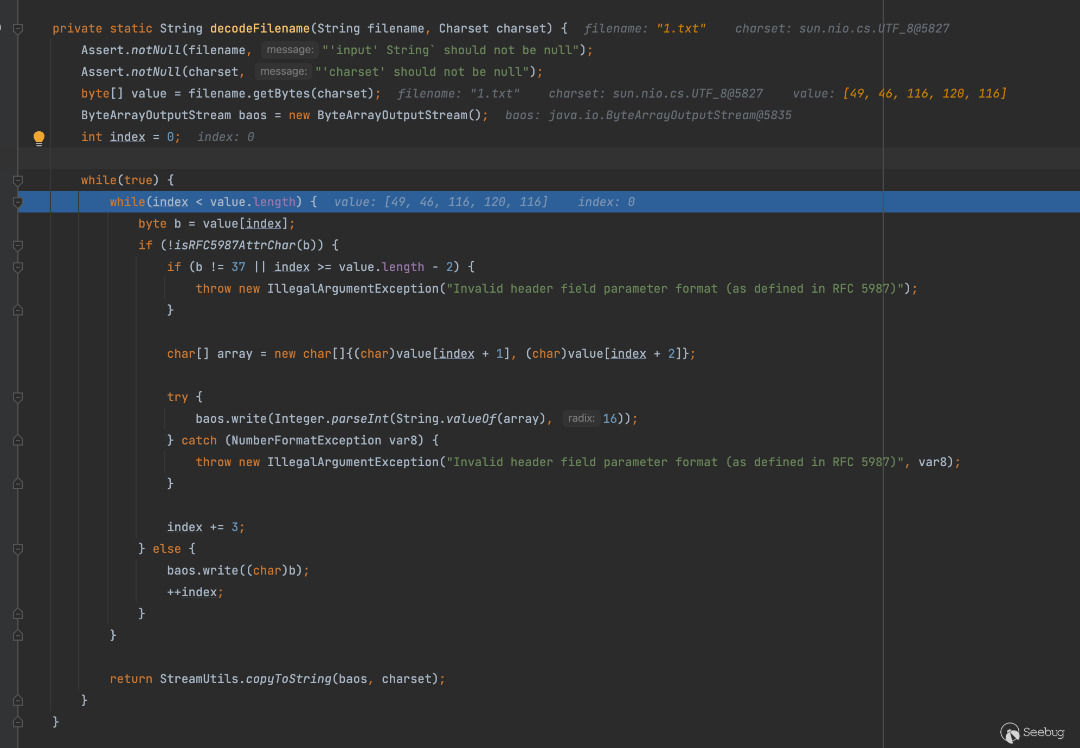Click the 'radix:' parameter hint

click(581, 418)
